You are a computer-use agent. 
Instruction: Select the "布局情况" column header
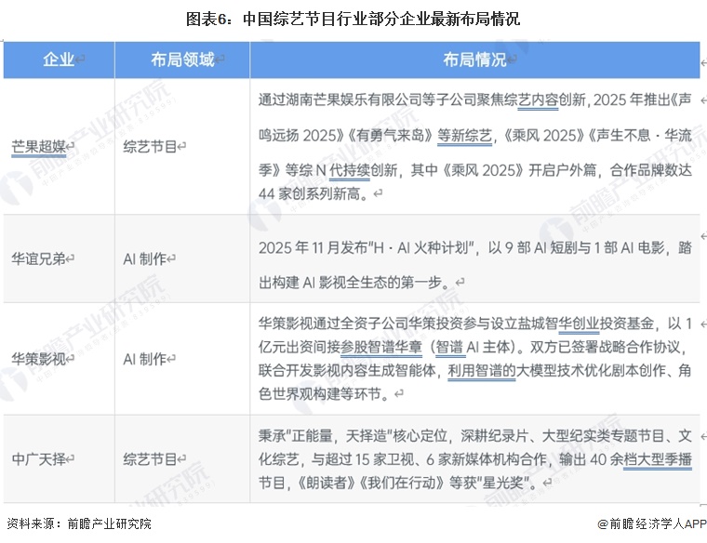click(474, 60)
